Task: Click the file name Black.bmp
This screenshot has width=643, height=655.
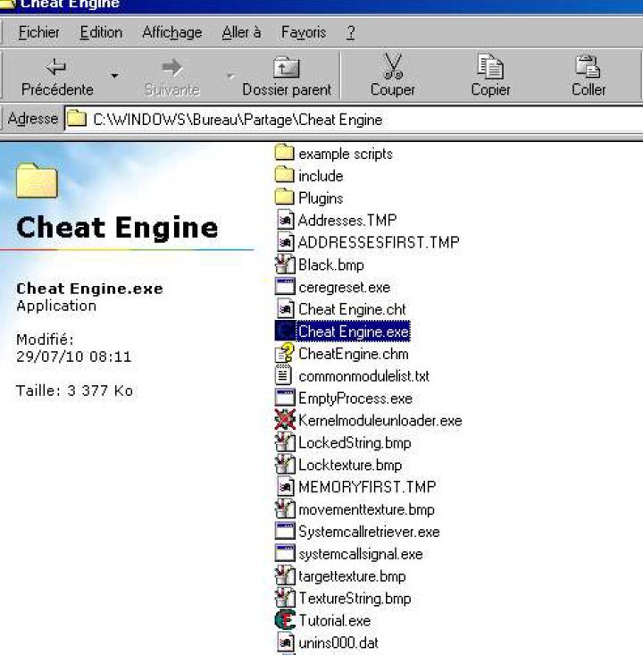Action: (x=331, y=265)
